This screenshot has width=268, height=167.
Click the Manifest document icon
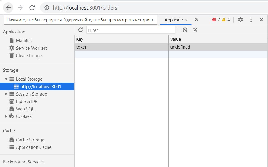pos(11,40)
